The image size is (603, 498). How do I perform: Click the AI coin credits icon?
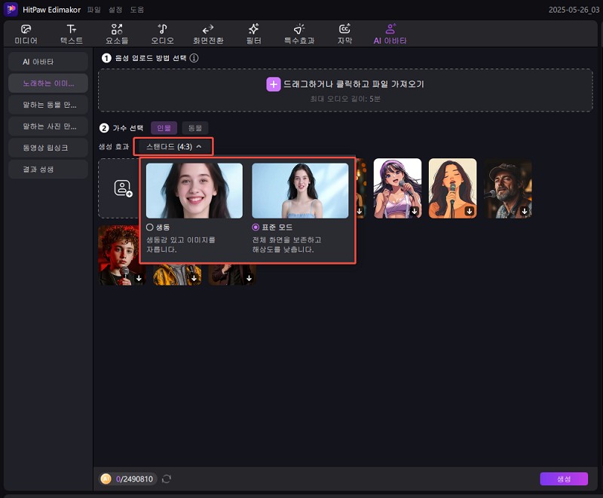pyautogui.click(x=106, y=478)
